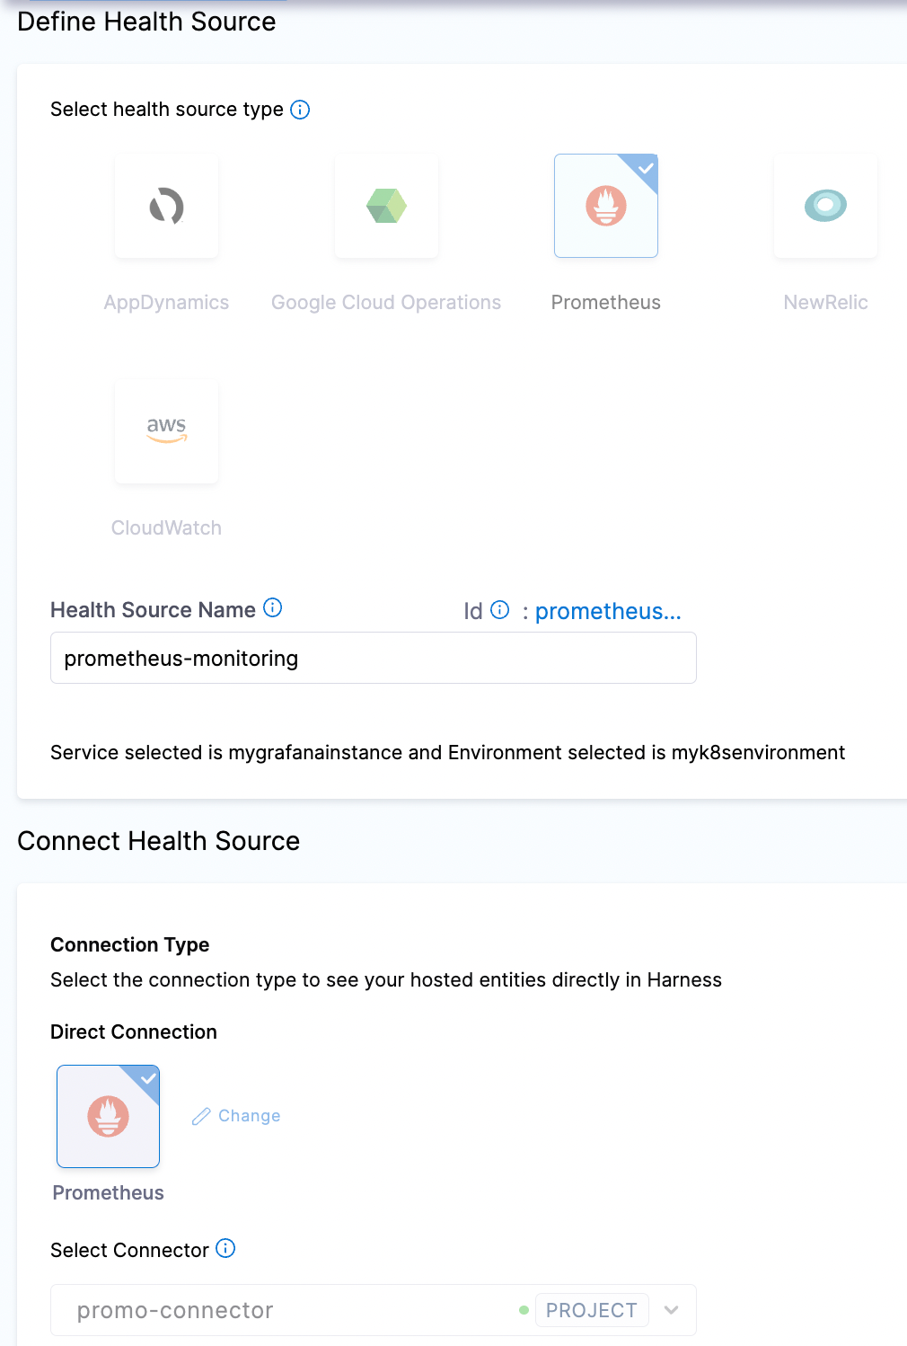Click inside the Health Source Name field

click(x=373, y=658)
